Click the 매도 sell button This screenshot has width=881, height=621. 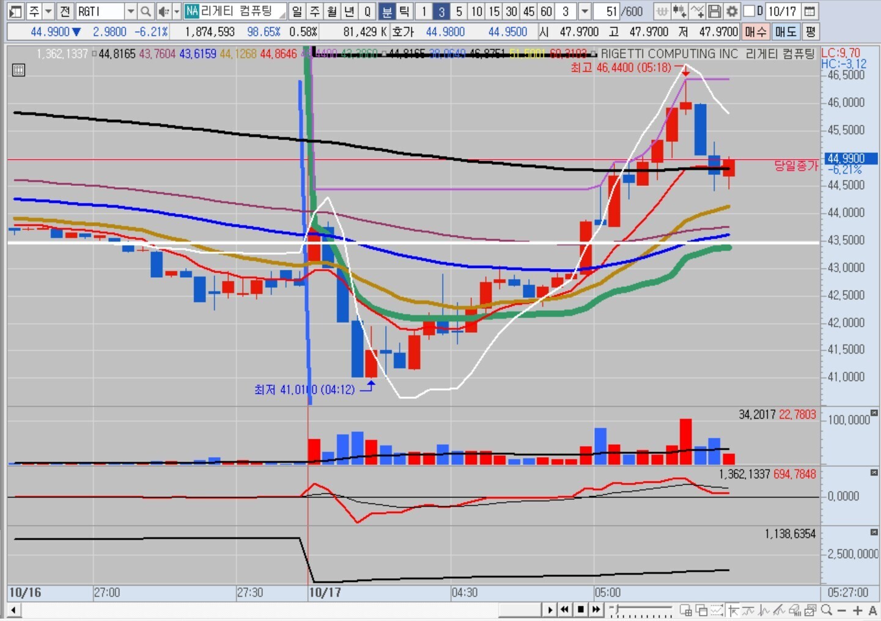[x=786, y=31]
